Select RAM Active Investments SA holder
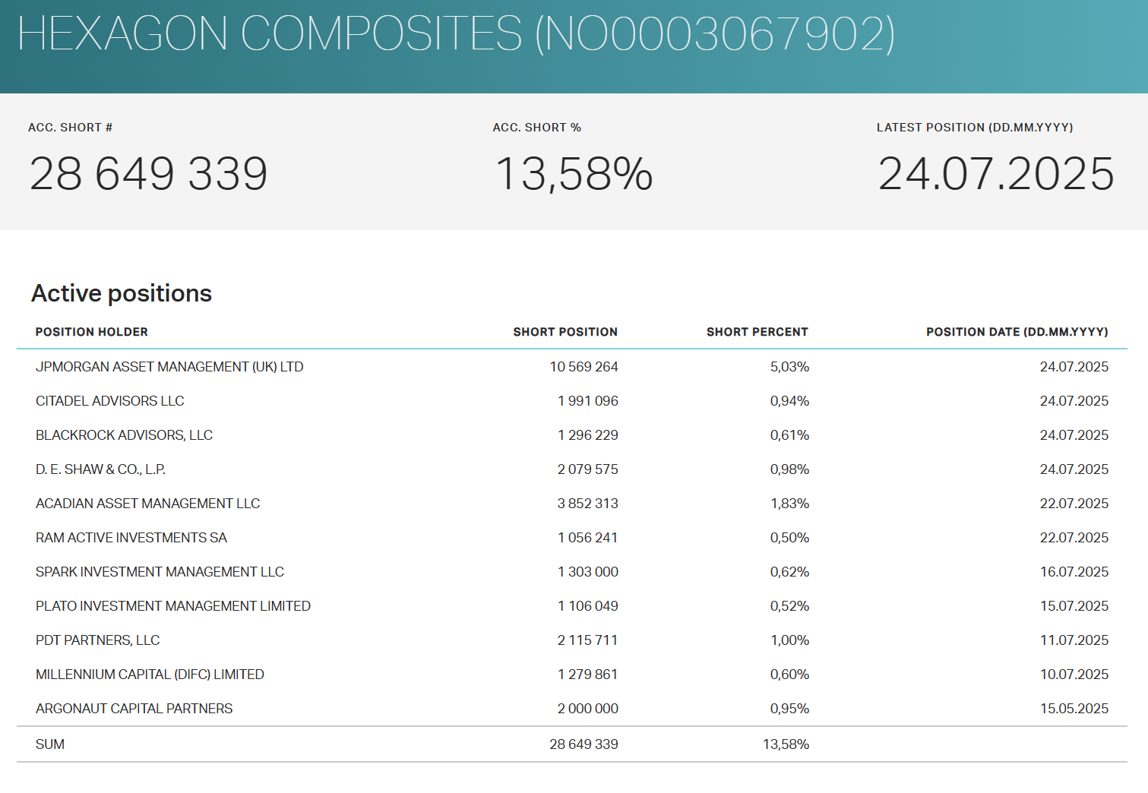 tap(131, 538)
